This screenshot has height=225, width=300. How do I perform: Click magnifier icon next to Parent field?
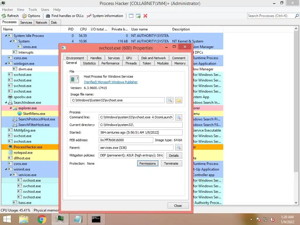click(x=178, y=148)
